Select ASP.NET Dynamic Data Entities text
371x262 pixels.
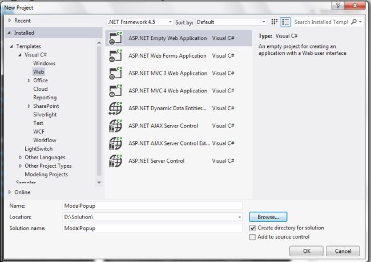point(167,108)
